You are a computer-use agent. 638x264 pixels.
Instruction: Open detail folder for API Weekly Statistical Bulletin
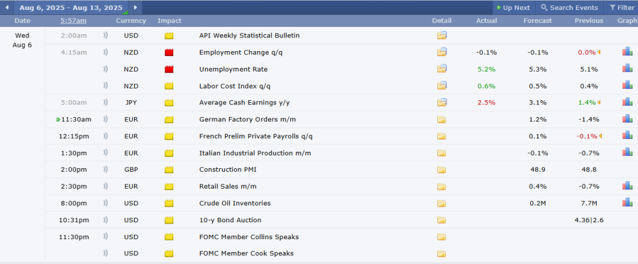442,35
